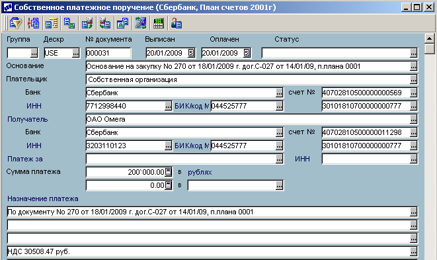Open lookup for payer ИНН 7712998440
This screenshot has height=260, width=437.
(x=168, y=106)
